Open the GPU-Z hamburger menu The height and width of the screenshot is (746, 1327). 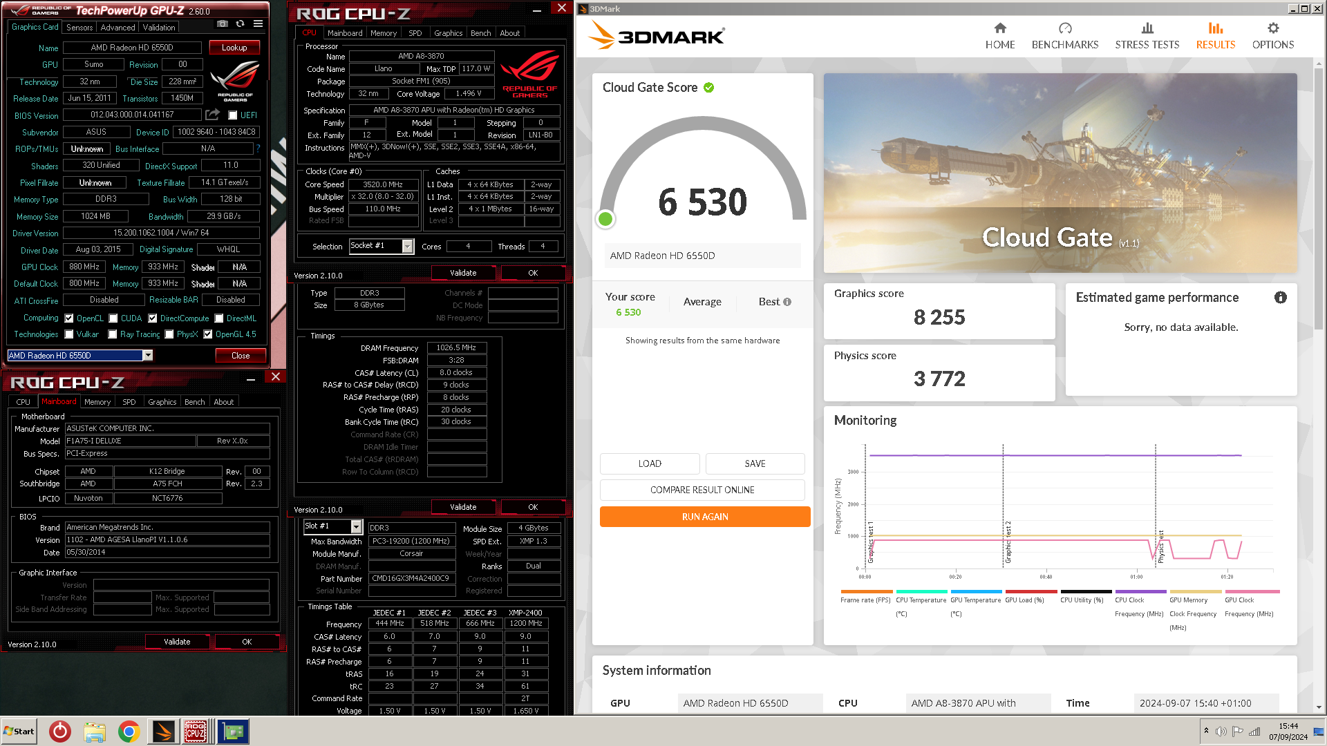(x=258, y=24)
